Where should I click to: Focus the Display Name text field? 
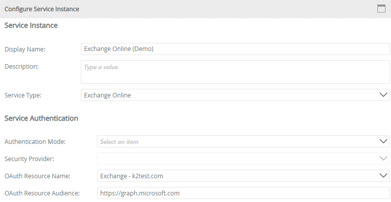[235, 49]
